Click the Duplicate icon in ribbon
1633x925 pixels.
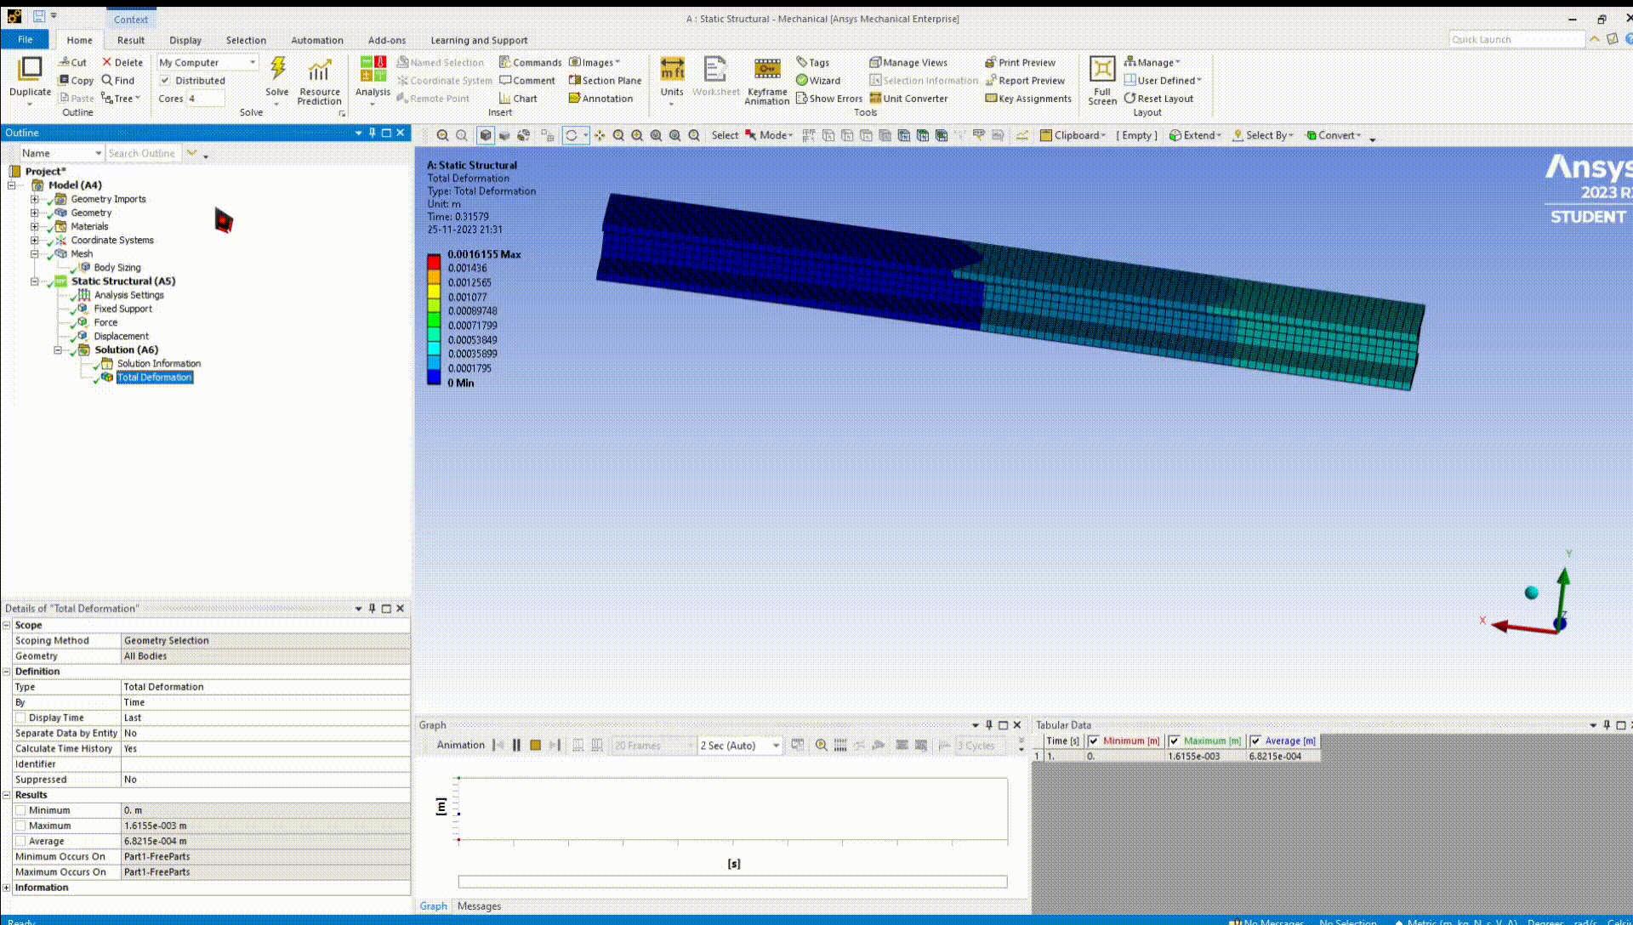(30, 69)
